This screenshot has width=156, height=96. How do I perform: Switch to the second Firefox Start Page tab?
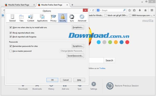(52, 5)
